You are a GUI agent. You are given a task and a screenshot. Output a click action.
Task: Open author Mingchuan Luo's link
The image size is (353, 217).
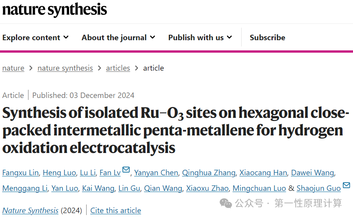point(259,188)
